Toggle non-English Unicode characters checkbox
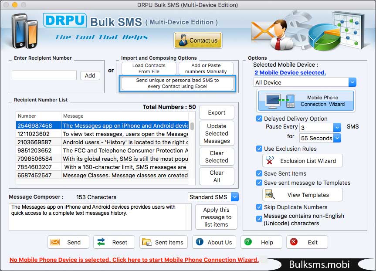Viewport: 376px width, 271px height. [x=259, y=219]
